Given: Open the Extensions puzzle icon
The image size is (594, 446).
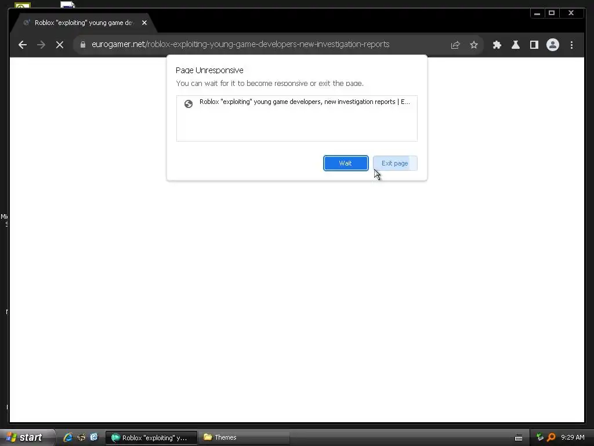Looking at the screenshot, I should pos(497,45).
